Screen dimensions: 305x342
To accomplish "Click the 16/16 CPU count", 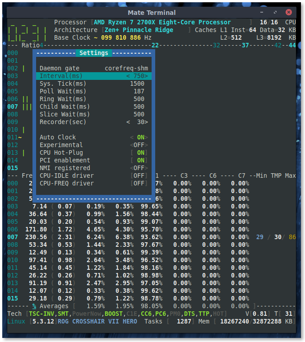I will [269, 22].
